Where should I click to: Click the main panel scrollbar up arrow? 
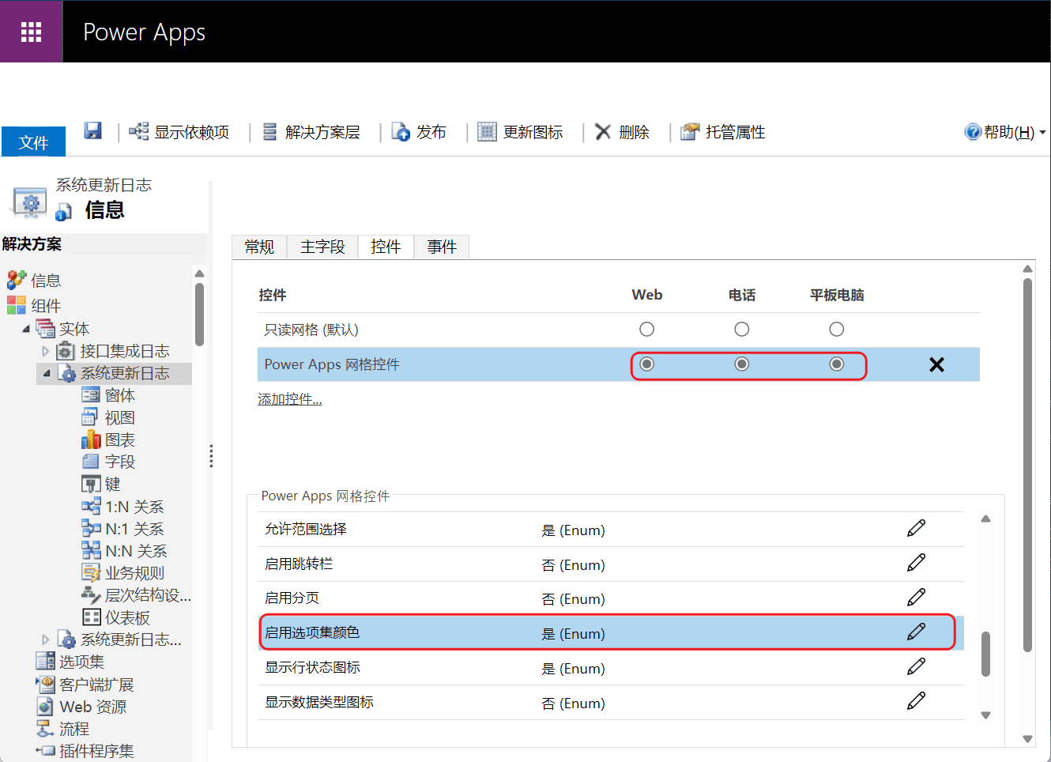tap(1027, 270)
